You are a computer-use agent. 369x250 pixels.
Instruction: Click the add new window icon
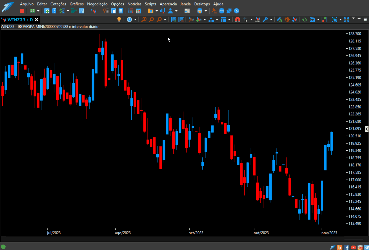[x=47, y=11]
